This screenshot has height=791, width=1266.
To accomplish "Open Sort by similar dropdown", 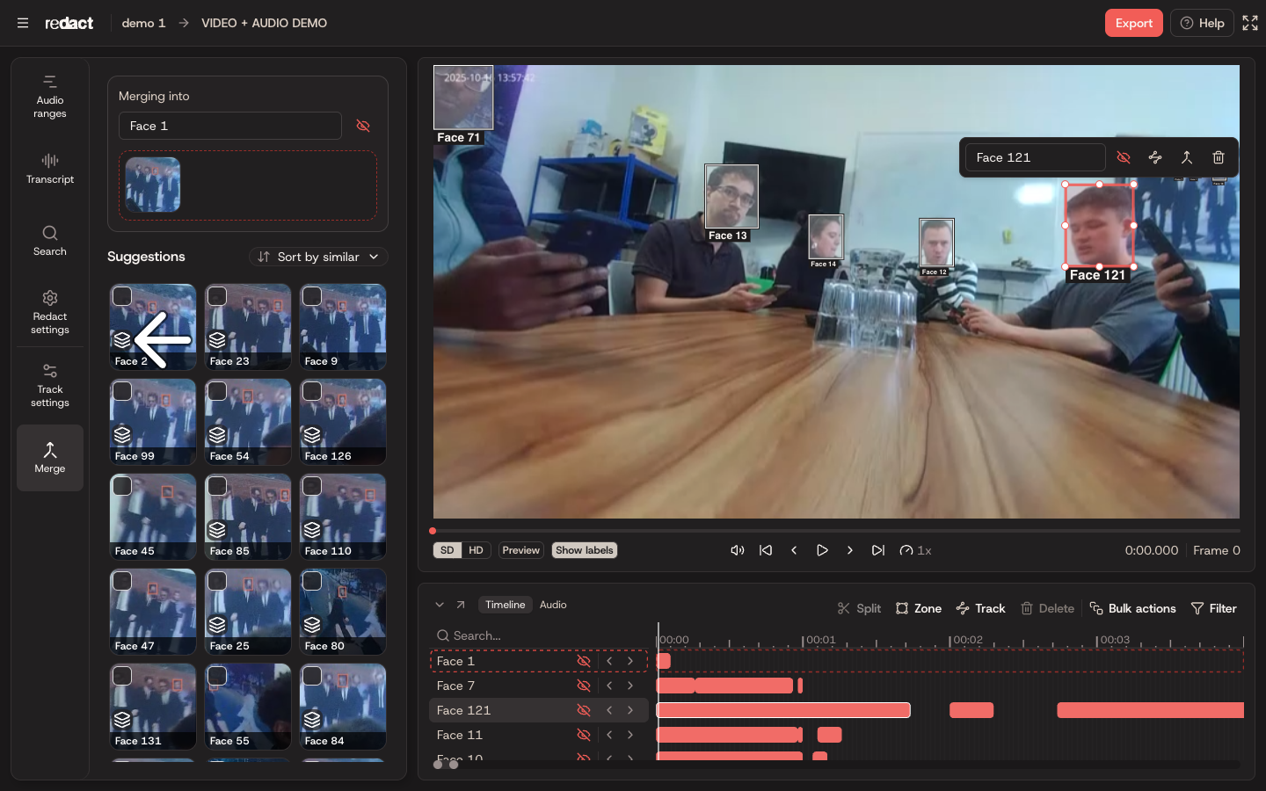I will pyautogui.click(x=318, y=257).
